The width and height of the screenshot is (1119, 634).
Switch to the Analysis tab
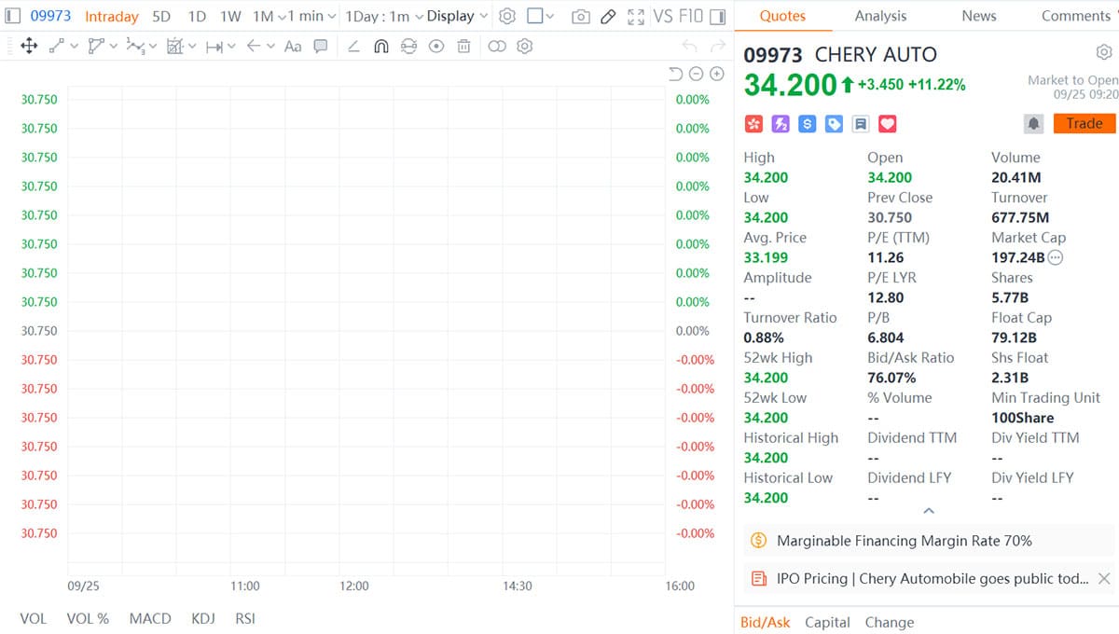[881, 16]
